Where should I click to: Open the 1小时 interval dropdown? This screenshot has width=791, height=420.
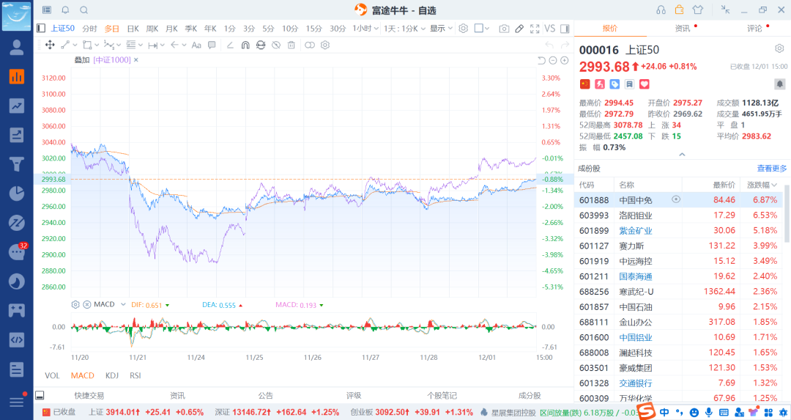pos(365,29)
